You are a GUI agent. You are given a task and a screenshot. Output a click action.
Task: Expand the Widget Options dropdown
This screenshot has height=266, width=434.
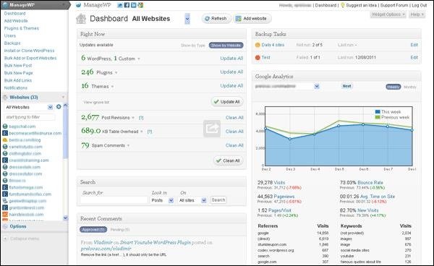(388, 14)
